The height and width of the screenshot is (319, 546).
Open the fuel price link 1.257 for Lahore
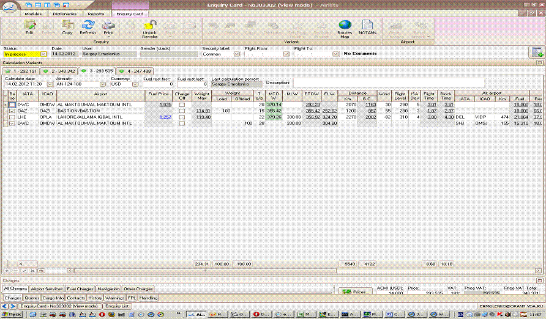165,117
